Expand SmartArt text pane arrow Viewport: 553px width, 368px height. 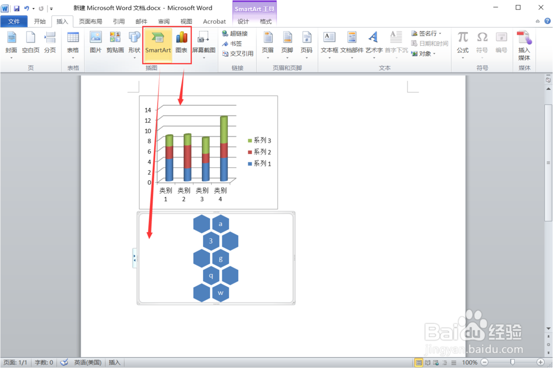click(134, 259)
